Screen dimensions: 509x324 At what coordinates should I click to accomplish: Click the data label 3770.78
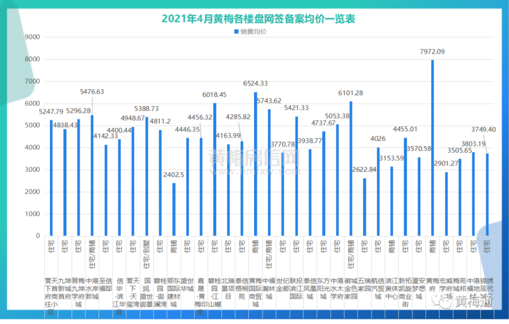[282, 144]
